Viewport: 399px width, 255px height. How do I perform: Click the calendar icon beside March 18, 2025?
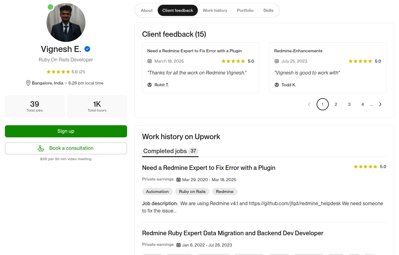[150, 61]
